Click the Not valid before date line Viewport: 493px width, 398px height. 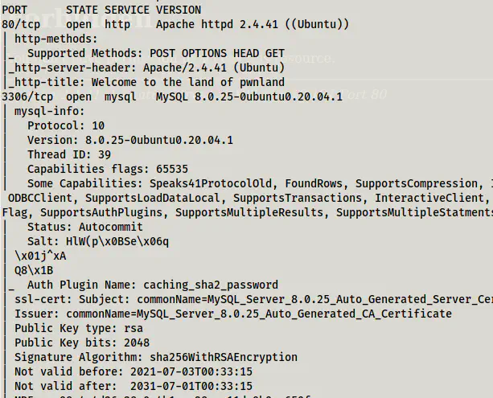click(x=134, y=371)
